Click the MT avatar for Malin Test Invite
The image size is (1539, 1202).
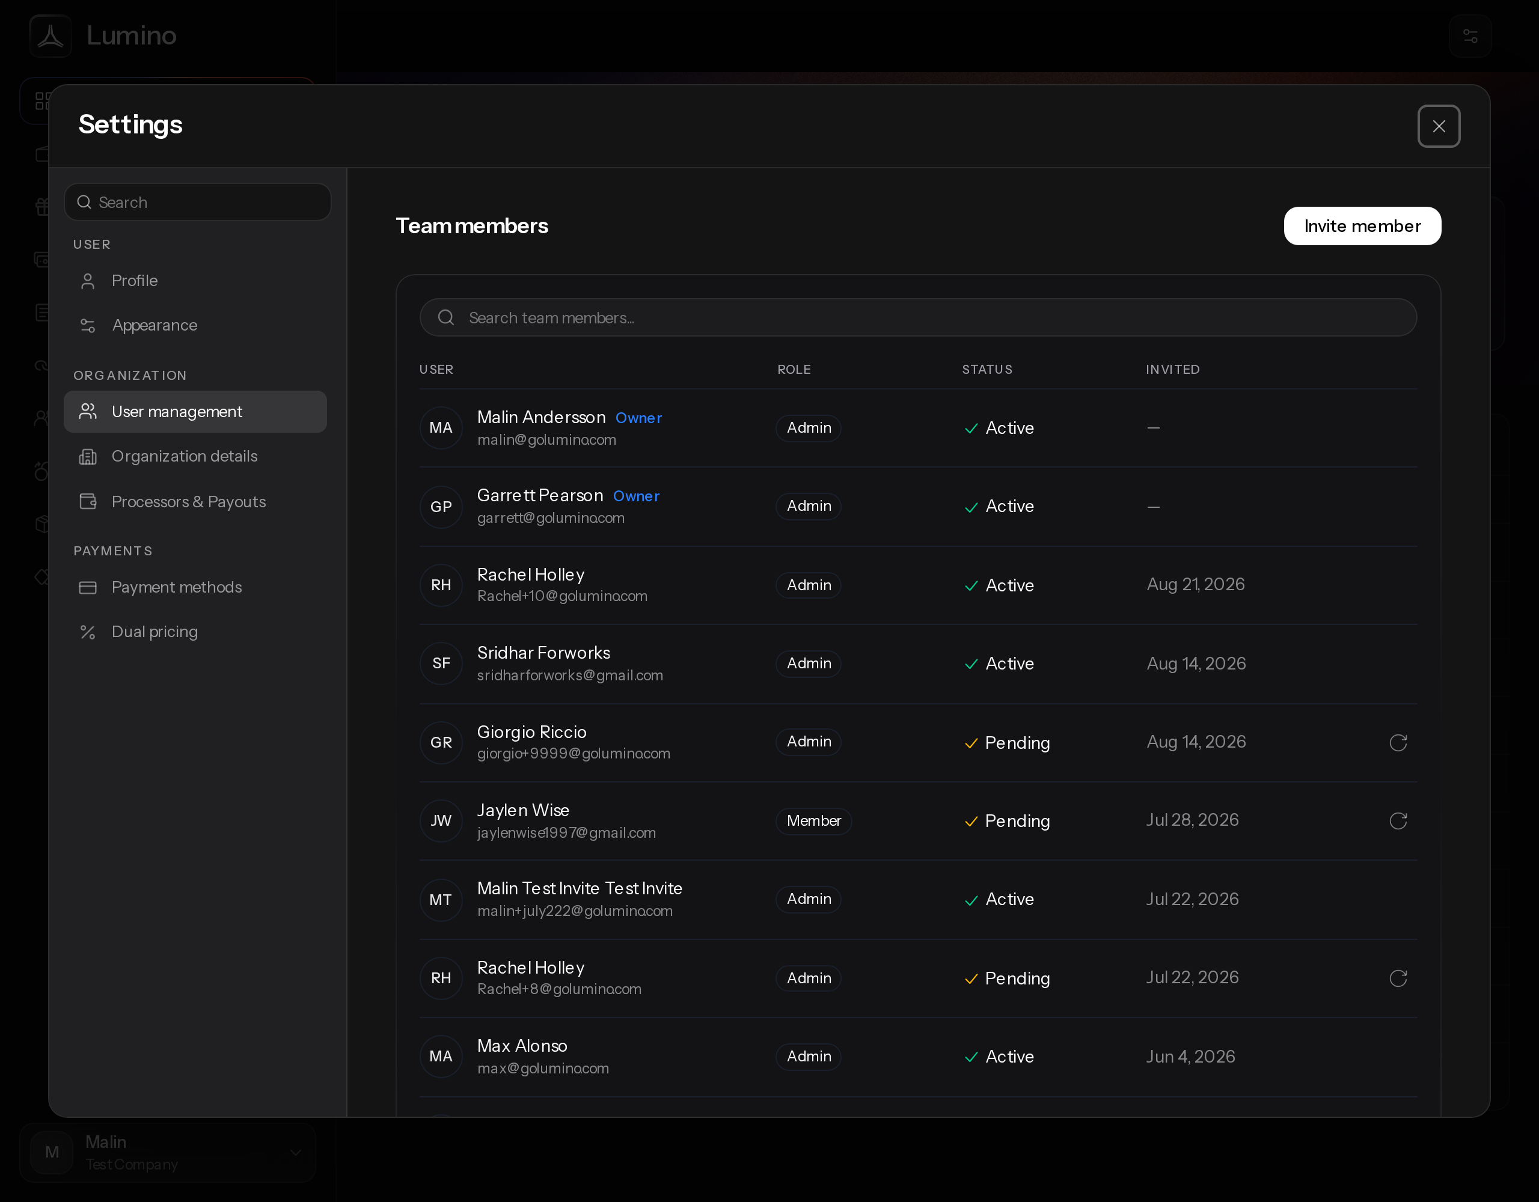(441, 900)
